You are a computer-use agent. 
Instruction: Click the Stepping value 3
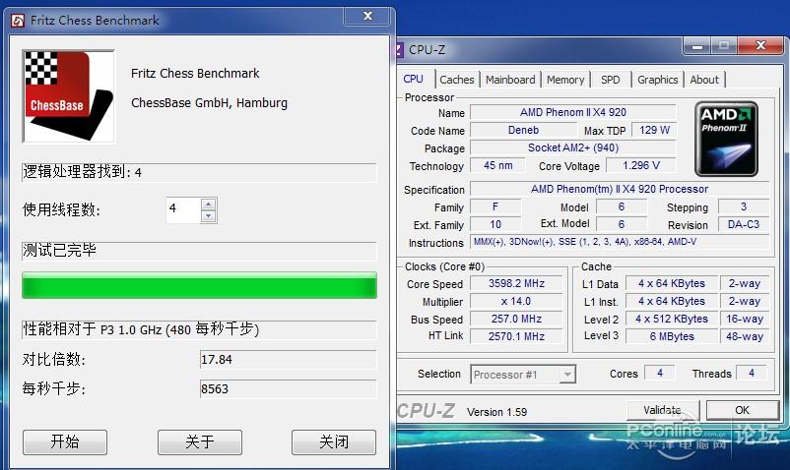pos(743,206)
